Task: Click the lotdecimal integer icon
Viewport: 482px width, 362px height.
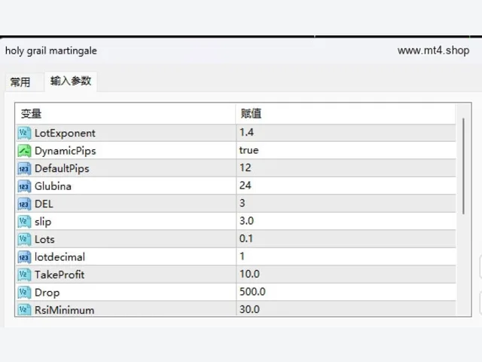Action: click(24, 257)
